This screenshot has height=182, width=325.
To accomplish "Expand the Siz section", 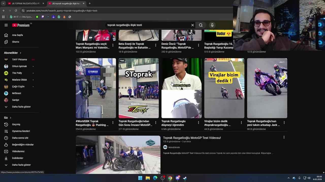I will 8,118.
